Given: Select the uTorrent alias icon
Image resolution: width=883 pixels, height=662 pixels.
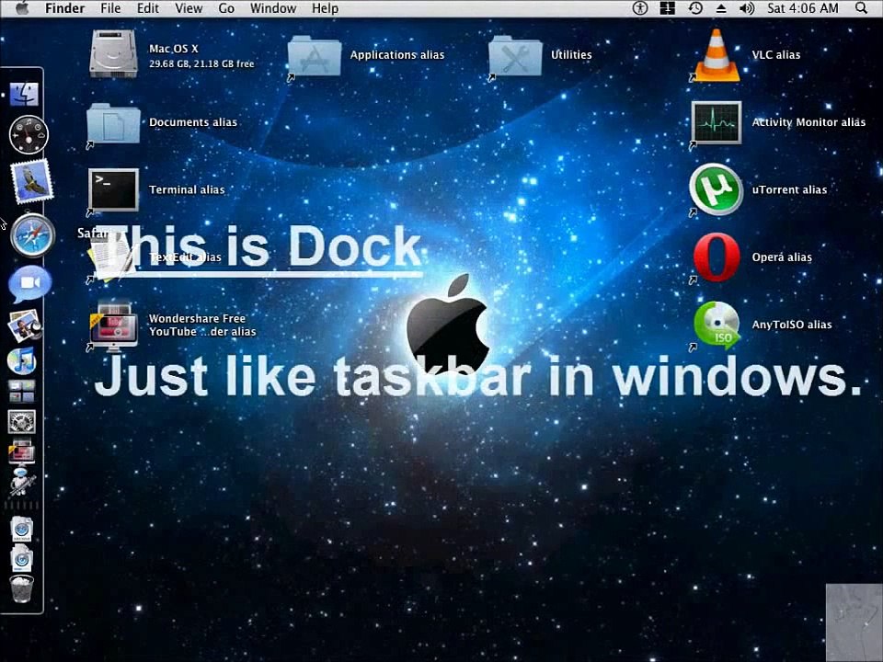Looking at the screenshot, I should [x=717, y=189].
